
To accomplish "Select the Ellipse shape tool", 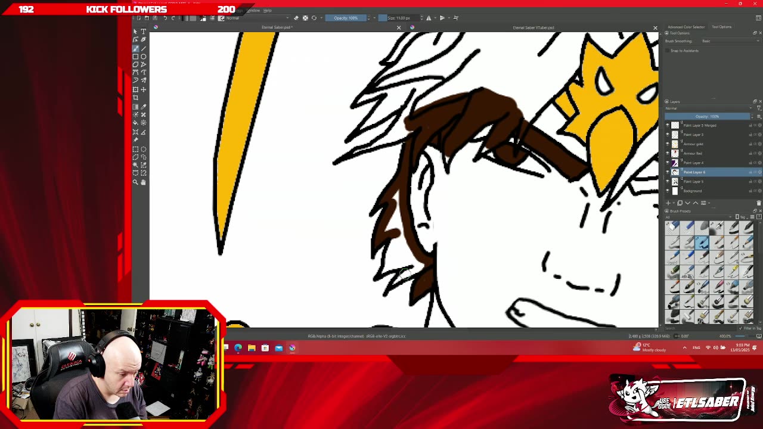I will coord(143,57).
